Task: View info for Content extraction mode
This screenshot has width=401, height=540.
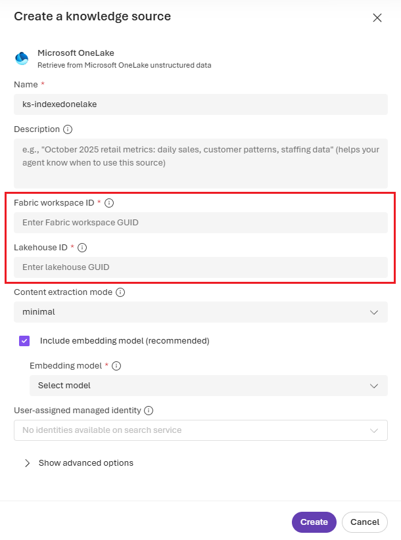Action: [x=120, y=292]
